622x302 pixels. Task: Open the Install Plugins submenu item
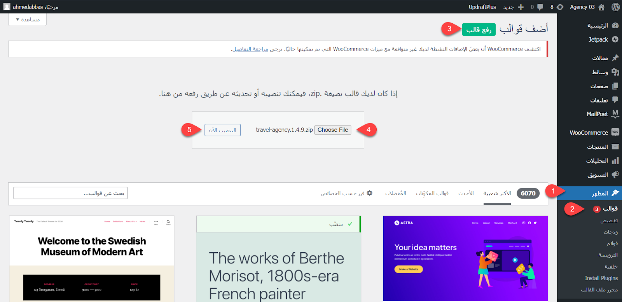click(601, 278)
